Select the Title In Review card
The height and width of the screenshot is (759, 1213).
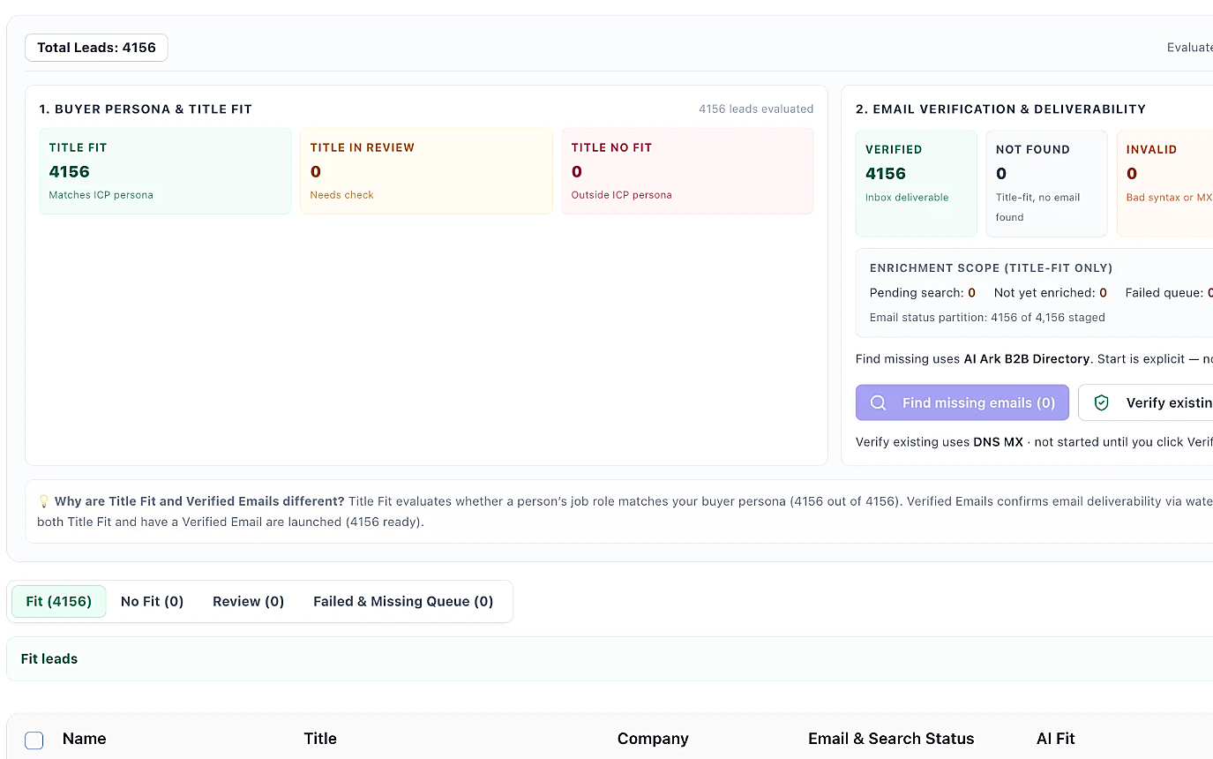tap(426, 171)
